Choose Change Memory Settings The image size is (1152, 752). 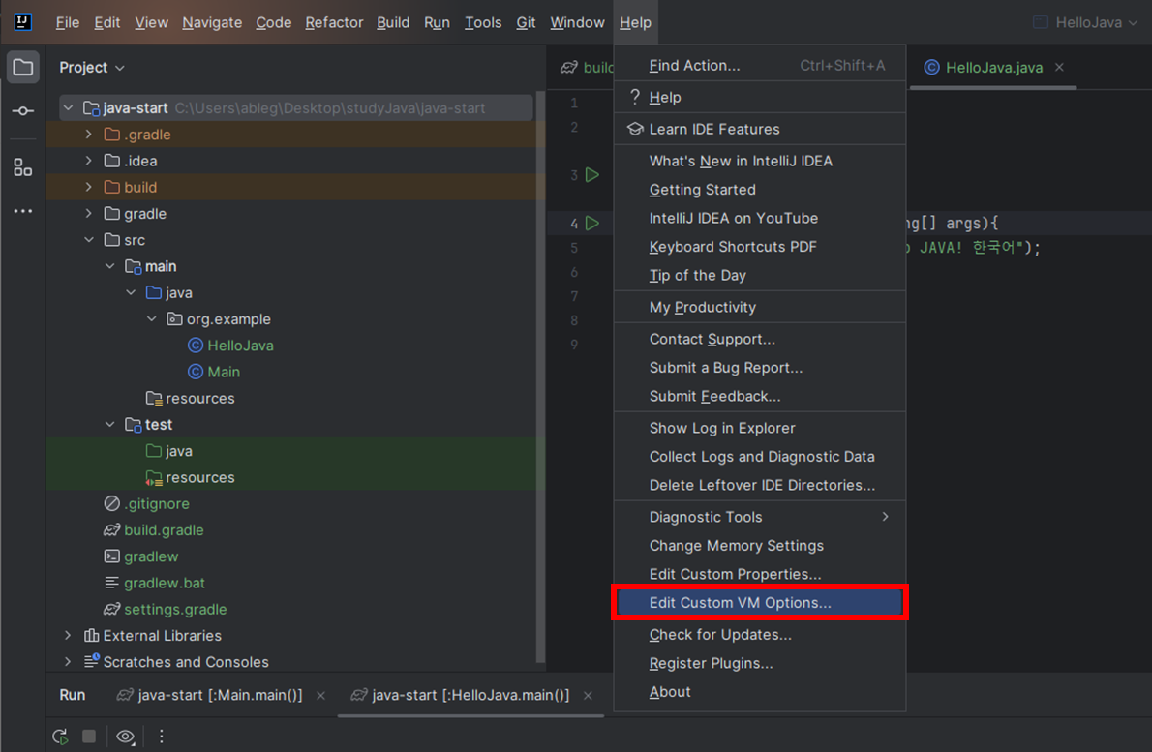760,546
